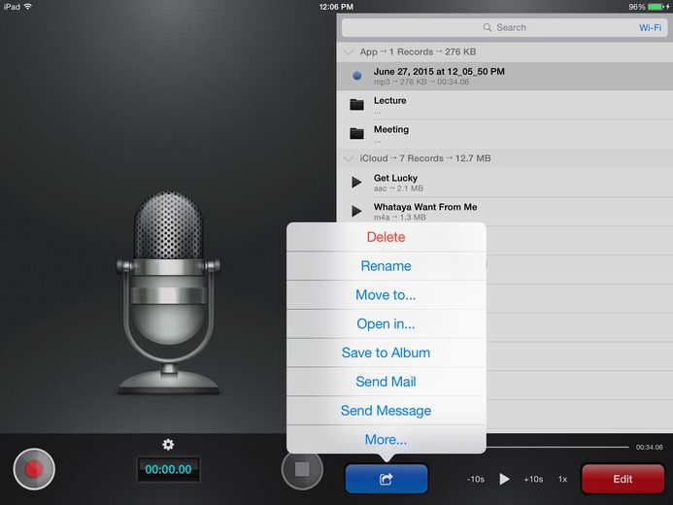Choose Send Message option

386,411
